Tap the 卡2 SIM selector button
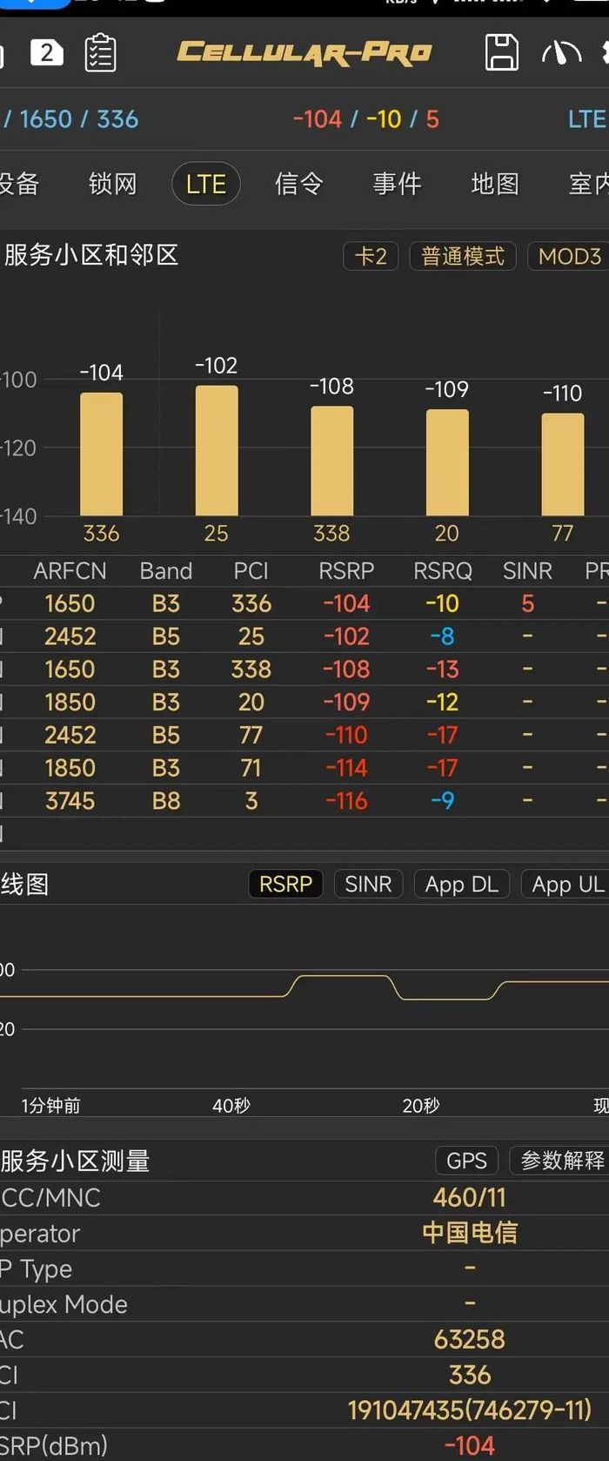 (x=371, y=256)
